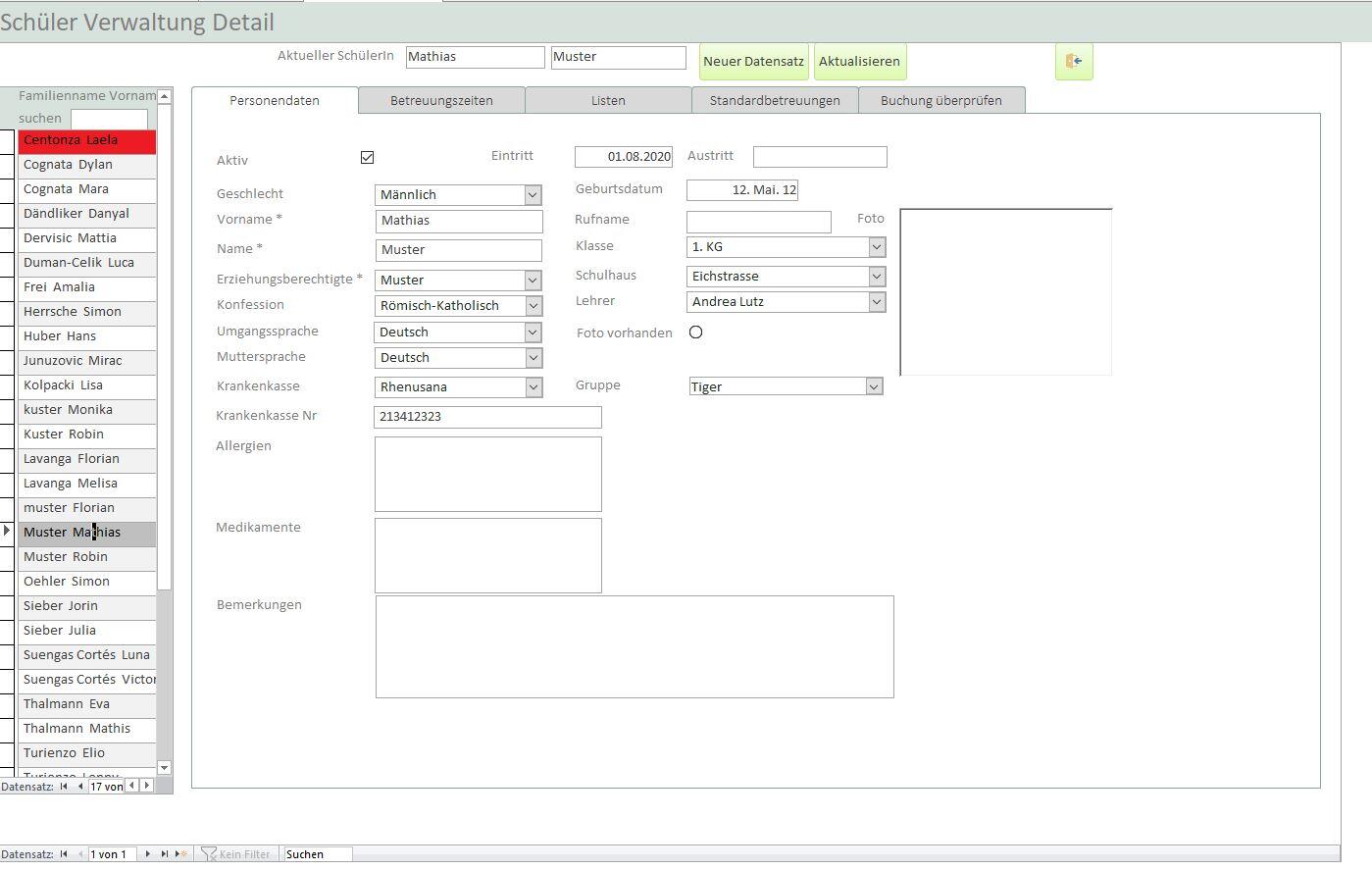Click the Neuer Datensatz button
The height and width of the screenshot is (870, 1372).
point(753,62)
